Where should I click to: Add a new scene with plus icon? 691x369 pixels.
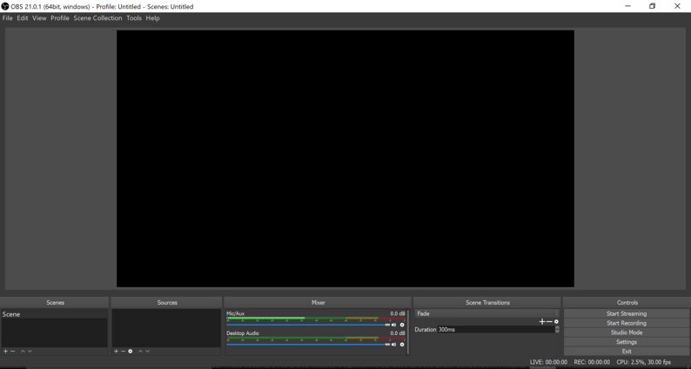[5, 352]
